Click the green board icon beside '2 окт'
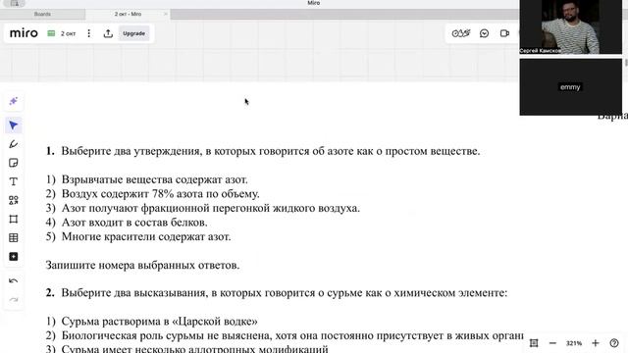The image size is (628, 353). pyautogui.click(x=51, y=33)
